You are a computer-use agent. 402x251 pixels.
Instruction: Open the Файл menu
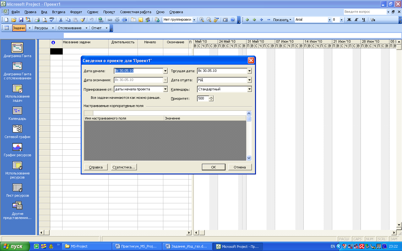point(15,12)
